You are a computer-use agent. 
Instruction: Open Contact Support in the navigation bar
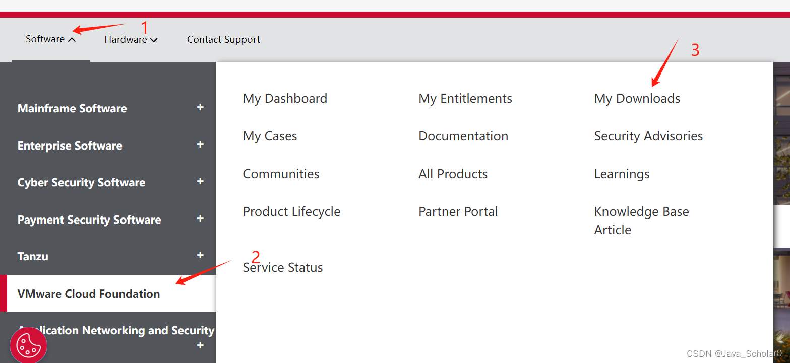tap(223, 39)
